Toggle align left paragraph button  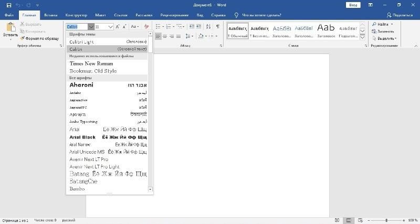[158, 36]
